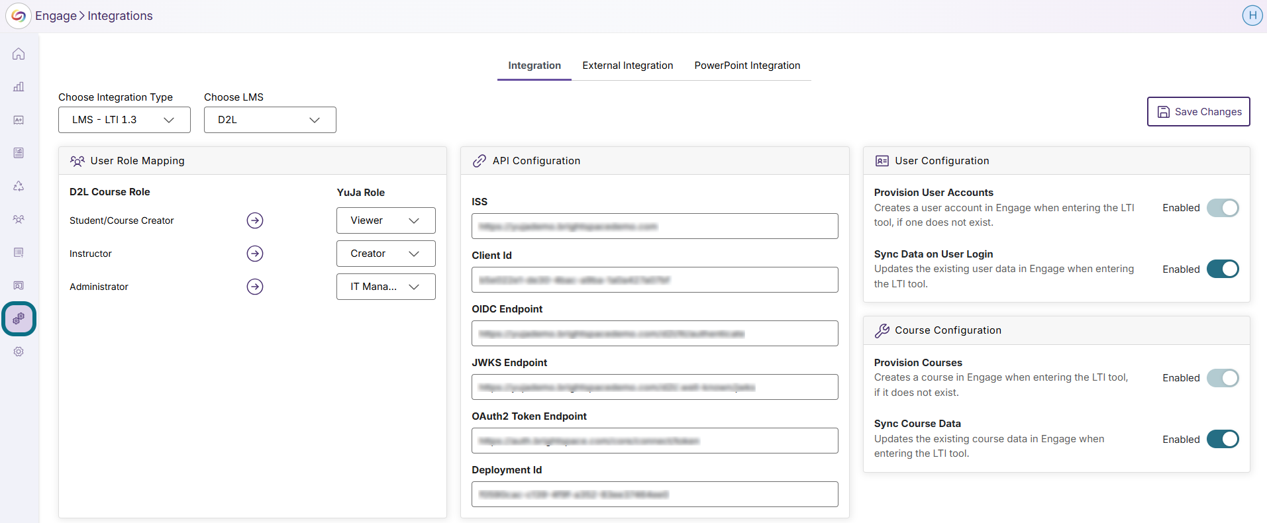Click the User Role Mapping people icon

pyautogui.click(x=77, y=161)
